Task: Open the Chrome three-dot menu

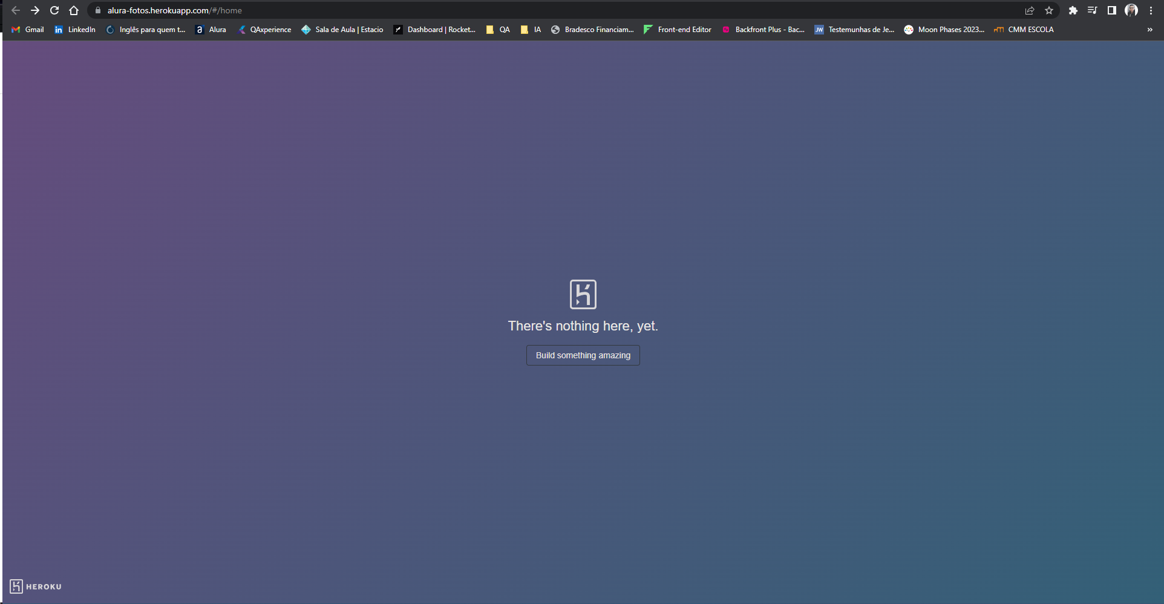Action: pos(1151,10)
